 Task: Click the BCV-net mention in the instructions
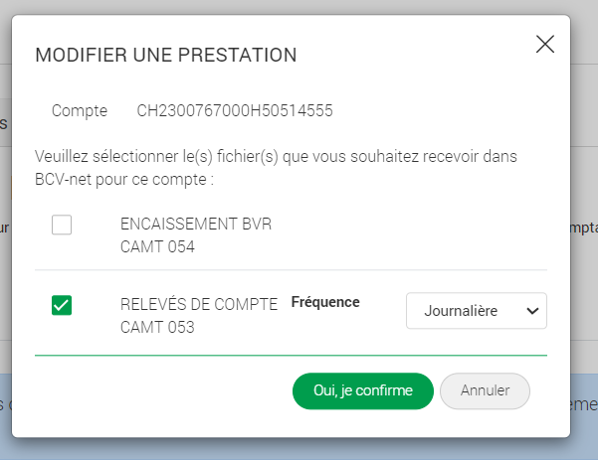[x=65, y=181]
